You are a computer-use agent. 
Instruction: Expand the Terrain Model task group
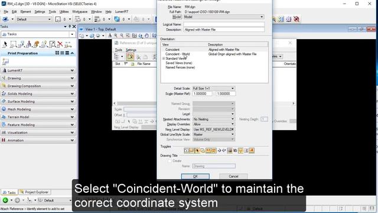pos(72,117)
